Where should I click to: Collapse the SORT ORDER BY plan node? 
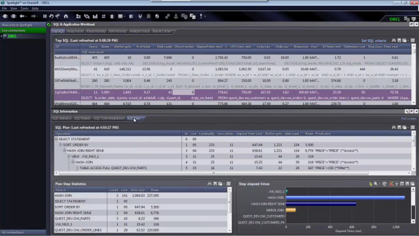point(60,145)
